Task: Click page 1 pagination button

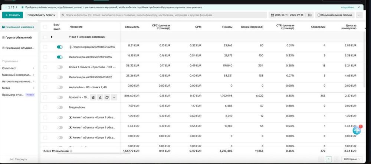Action: [x=329, y=159]
